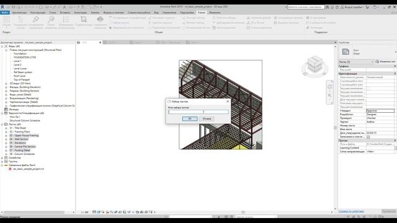This screenshot has width=397, height=223.
Task: Open the Конструкция ribbon tab
Action: pyautogui.click(x=38, y=12)
